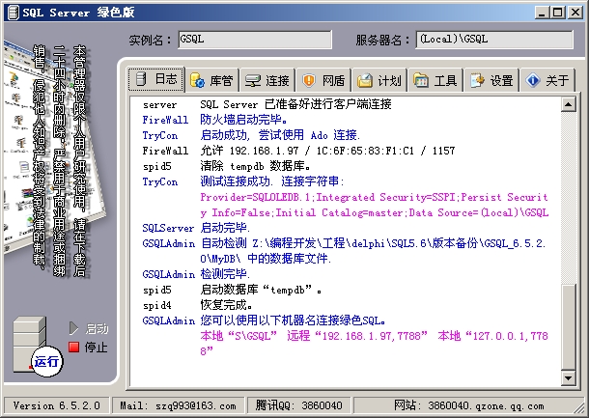This screenshot has width=589, height=418.
Task: Click the log line 防火墙启动完毕
Action: point(244,120)
